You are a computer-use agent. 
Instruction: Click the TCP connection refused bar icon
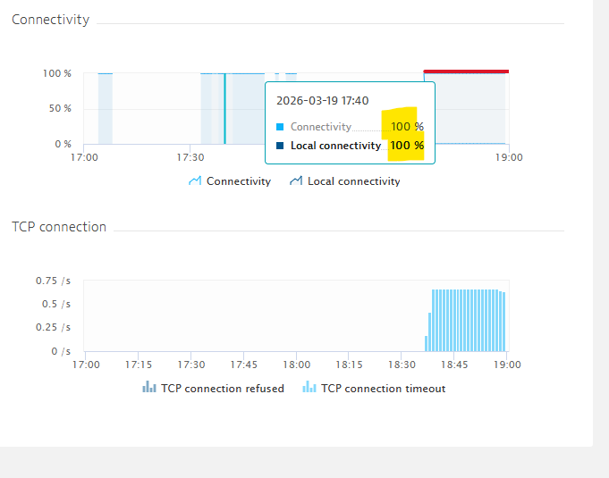(x=149, y=387)
